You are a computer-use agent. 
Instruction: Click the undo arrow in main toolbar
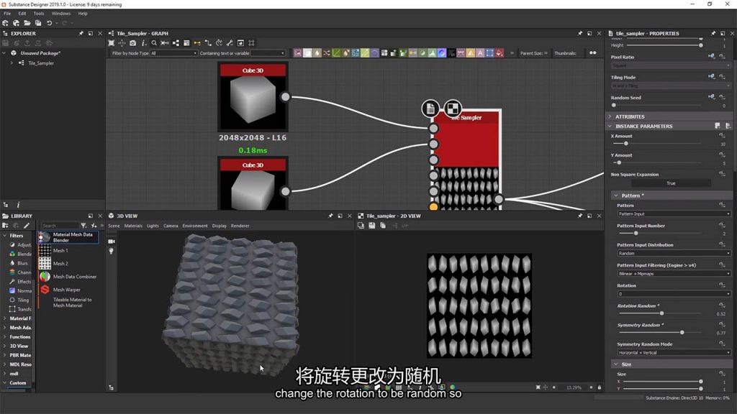(x=49, y=23)
